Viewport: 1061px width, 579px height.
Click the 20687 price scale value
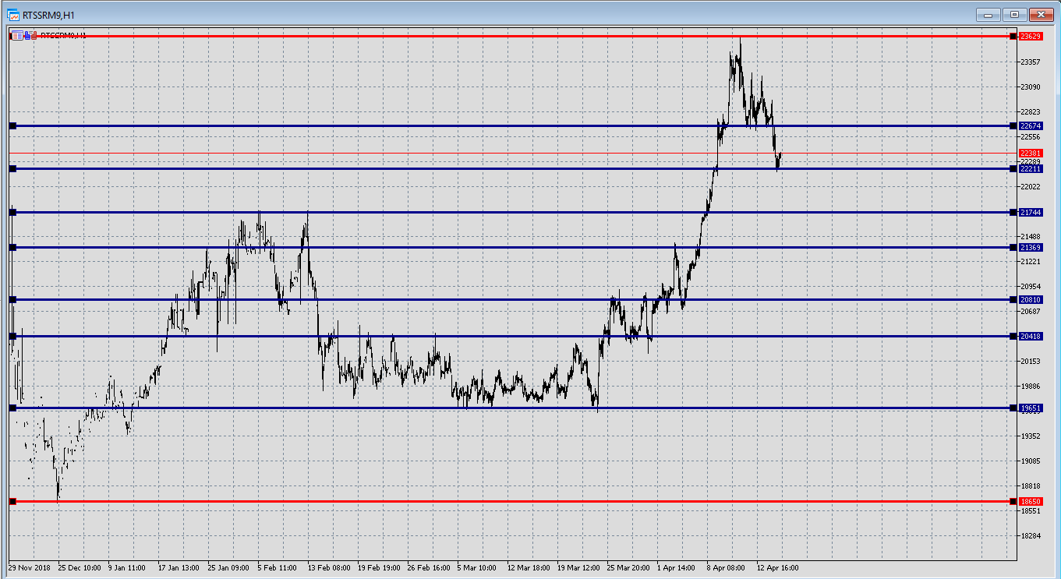click(x=1031, y=311)
